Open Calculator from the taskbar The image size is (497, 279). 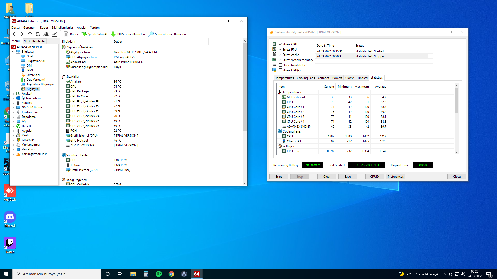[146, 274]
